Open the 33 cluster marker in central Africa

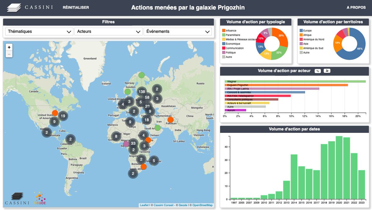point(133,143)
